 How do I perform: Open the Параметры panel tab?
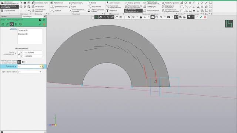point(33,16)
